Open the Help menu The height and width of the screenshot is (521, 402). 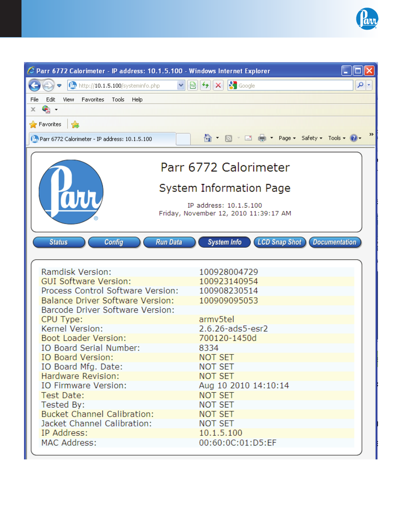click(x=137, y=100)
